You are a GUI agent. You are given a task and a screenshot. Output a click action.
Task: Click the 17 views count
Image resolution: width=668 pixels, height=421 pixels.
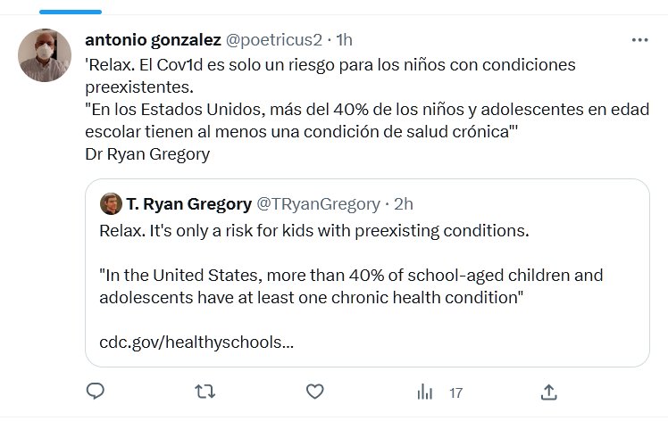click(455, 392)
